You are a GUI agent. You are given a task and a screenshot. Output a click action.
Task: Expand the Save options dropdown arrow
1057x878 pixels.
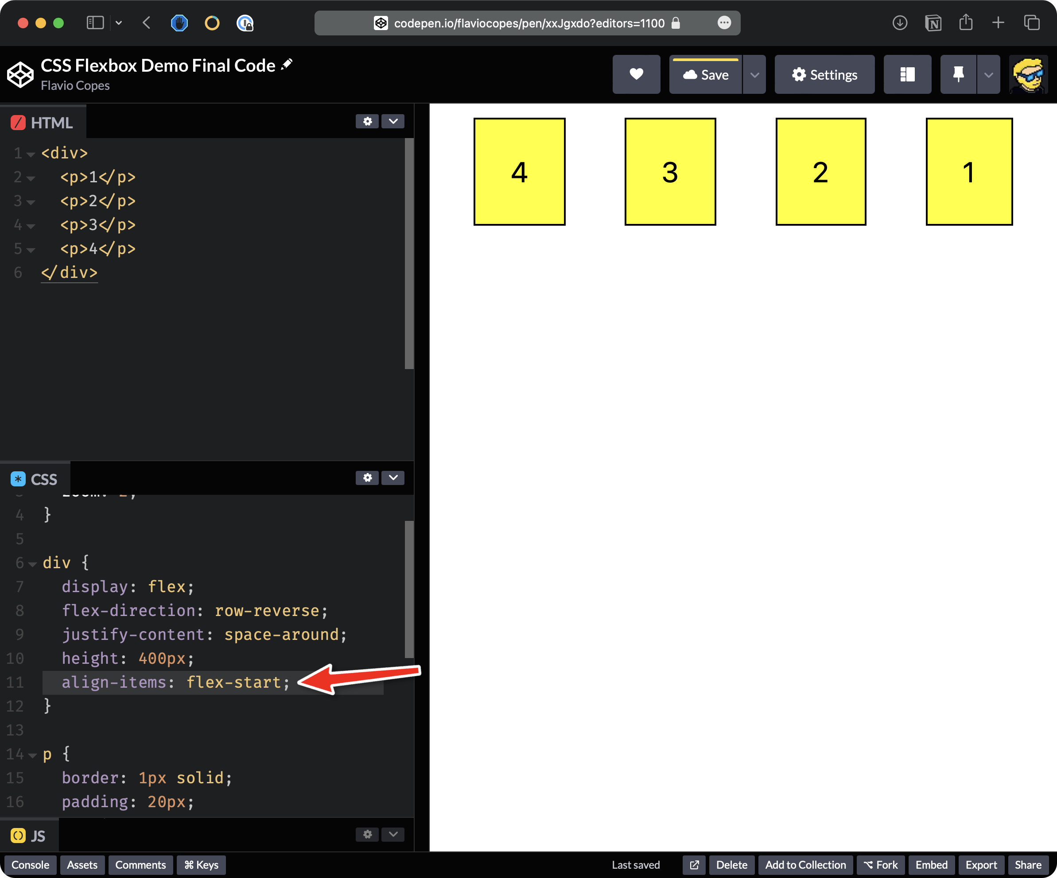pyautogui.click(x=754, y=74)
